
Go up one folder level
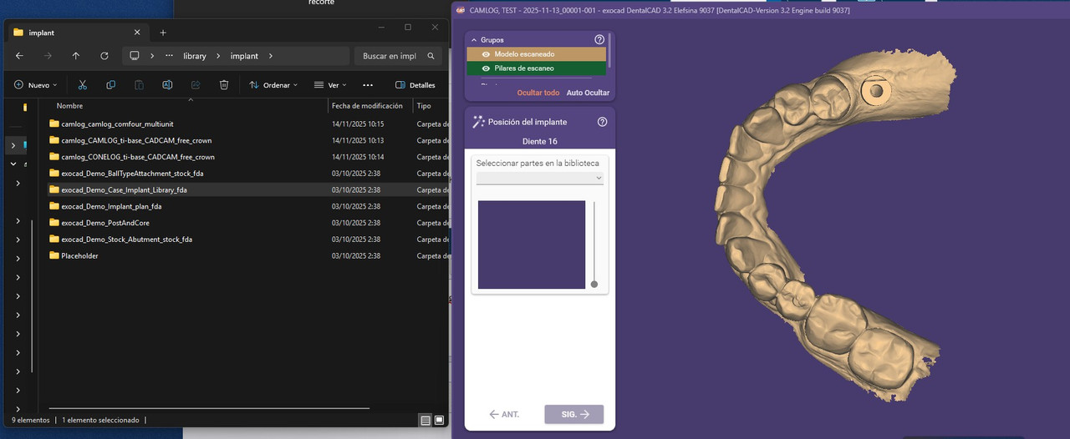[x=76, y=56]
